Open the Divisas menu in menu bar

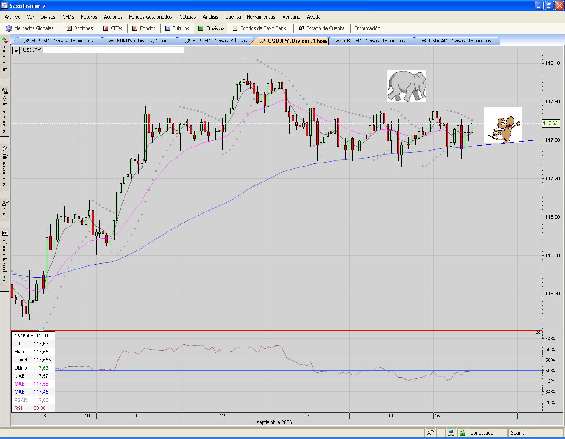[48, 17]
